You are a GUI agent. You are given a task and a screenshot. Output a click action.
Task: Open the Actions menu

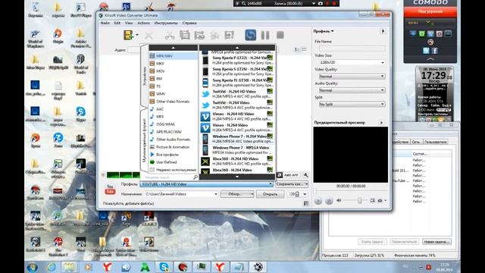pos(143,23)
